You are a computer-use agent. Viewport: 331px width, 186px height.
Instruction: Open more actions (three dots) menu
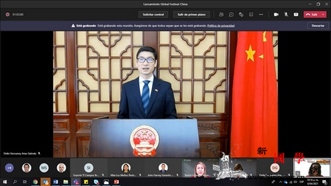coord(261,14)
